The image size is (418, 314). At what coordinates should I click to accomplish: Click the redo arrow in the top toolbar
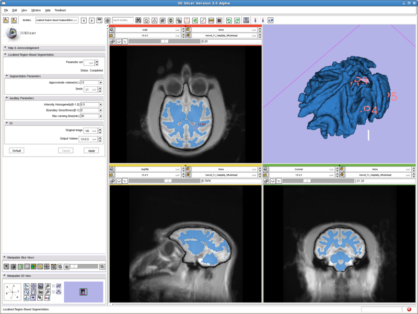click(237, 20)
